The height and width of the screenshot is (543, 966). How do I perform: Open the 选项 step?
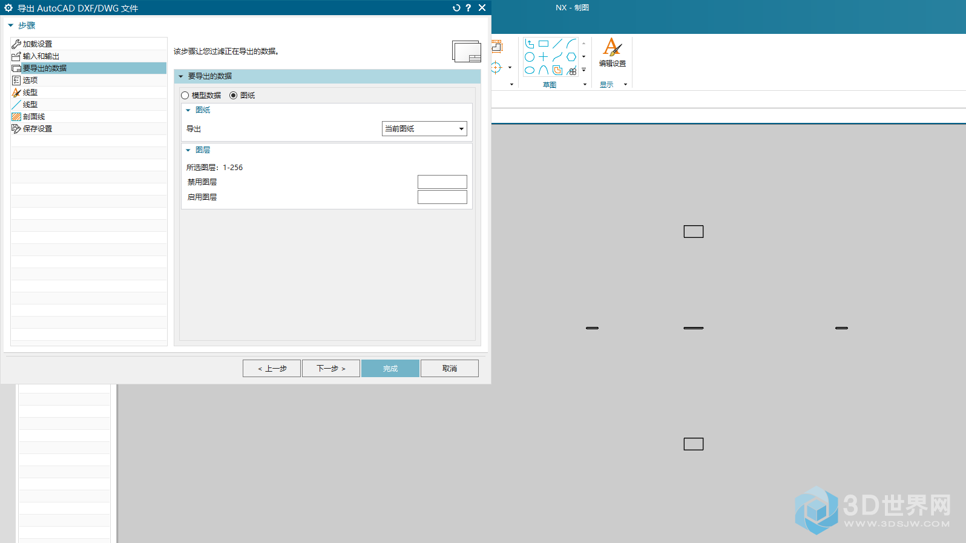[x=88, y=80]
